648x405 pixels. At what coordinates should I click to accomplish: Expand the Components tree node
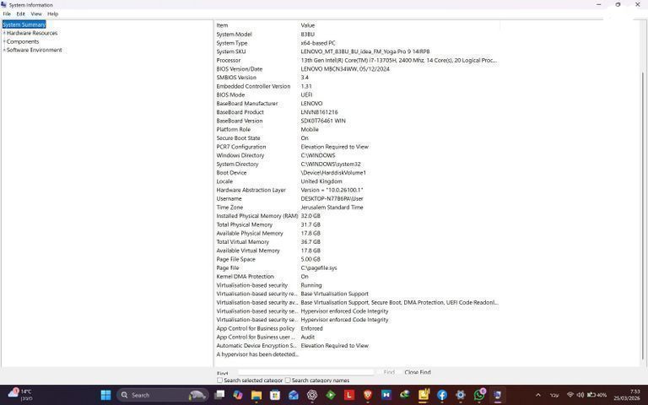[x=4, y=41]
